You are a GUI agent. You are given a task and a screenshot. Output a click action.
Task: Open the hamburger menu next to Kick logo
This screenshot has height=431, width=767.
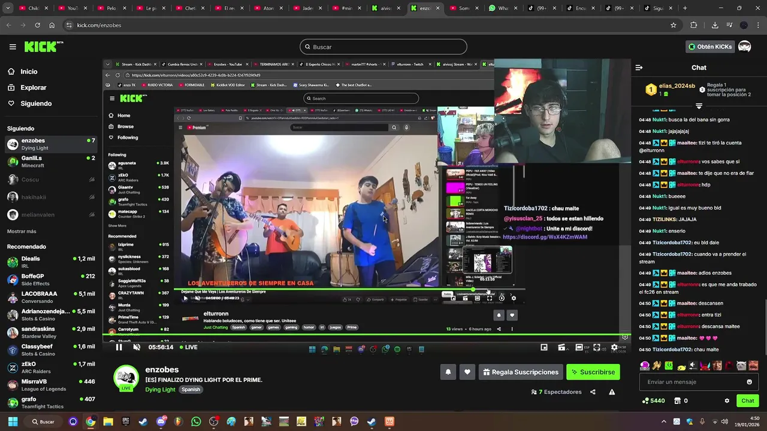tap(13, 47)
